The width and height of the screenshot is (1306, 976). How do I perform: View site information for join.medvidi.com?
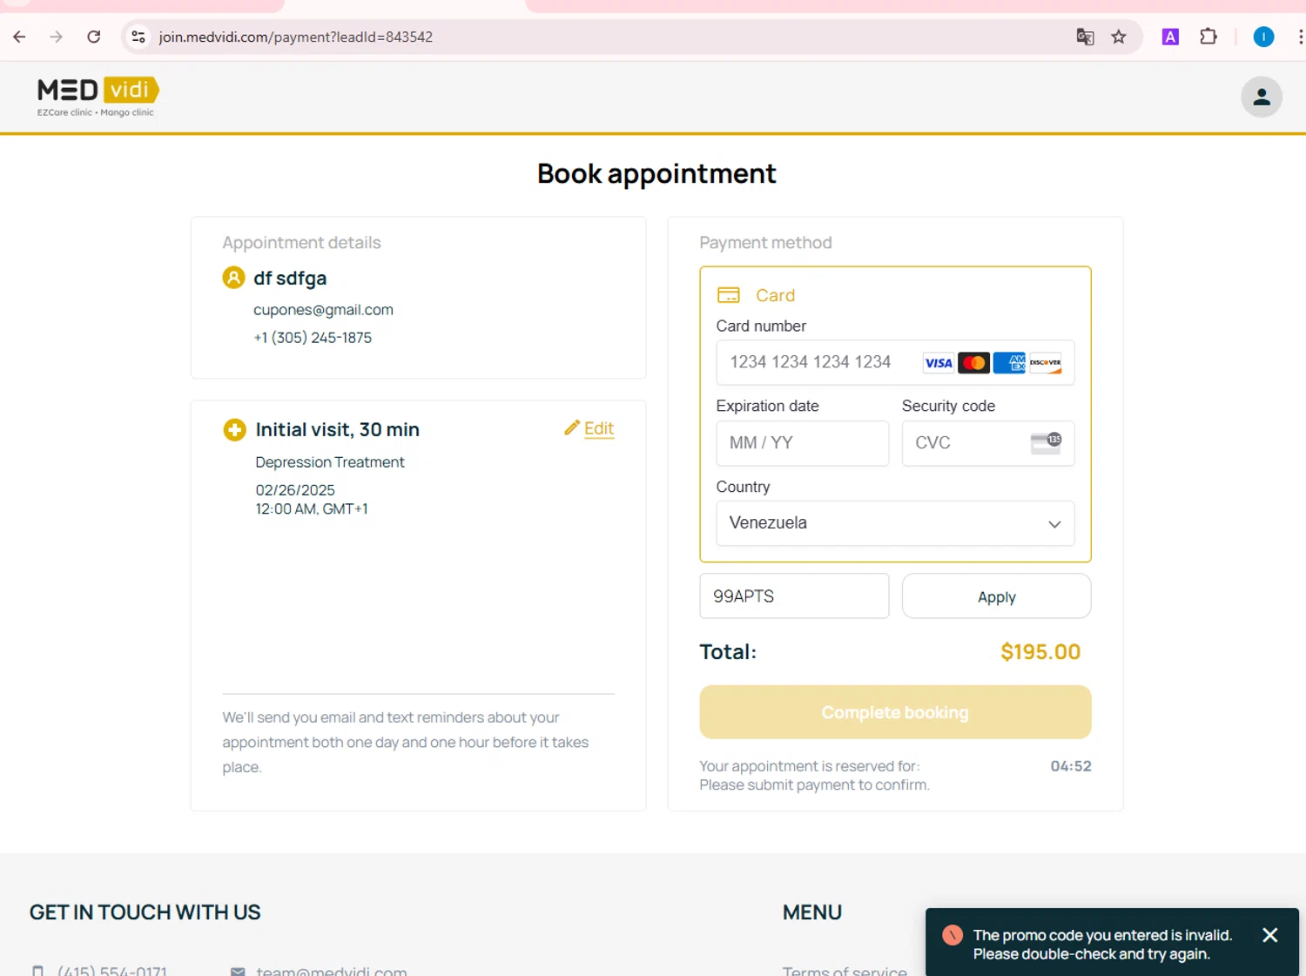(x=138, y=37)
